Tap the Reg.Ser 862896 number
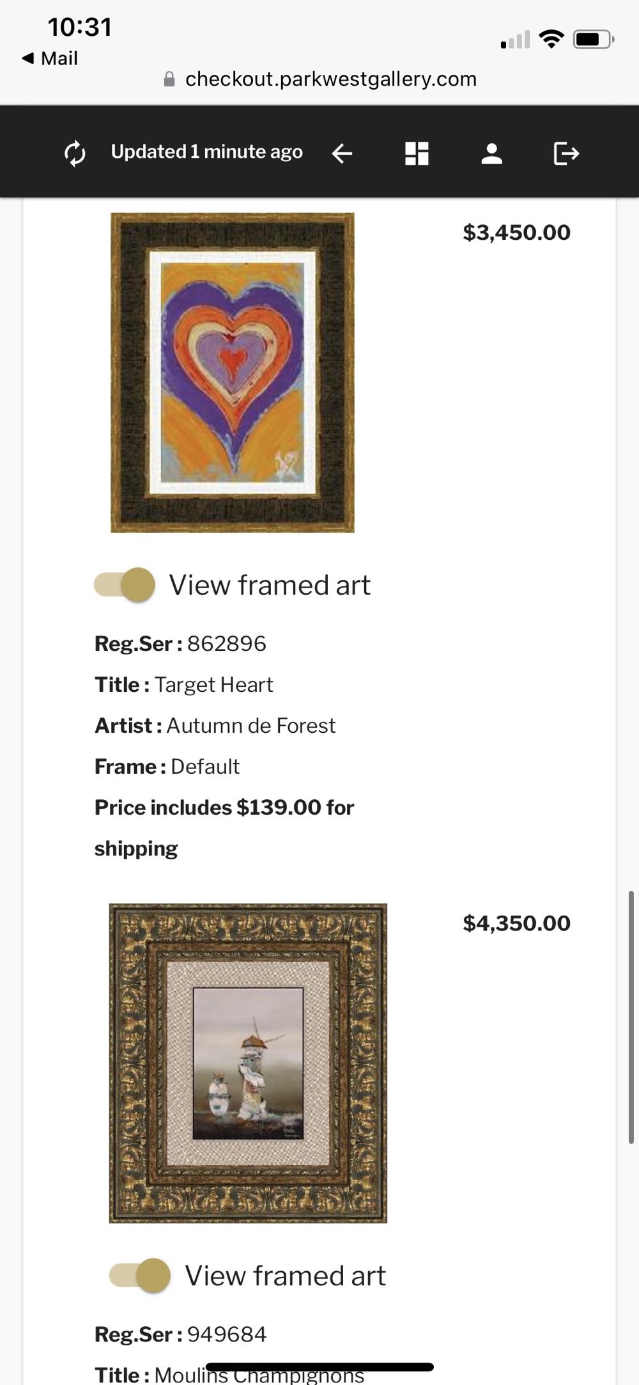The image size is (639, 1385). 226,643
